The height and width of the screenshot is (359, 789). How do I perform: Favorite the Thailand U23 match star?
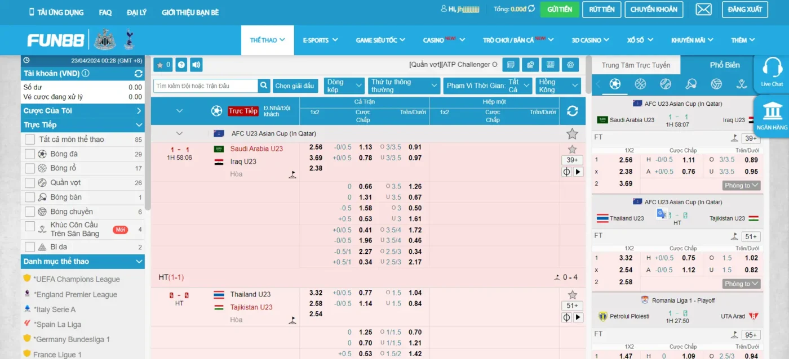pyautogui.click(x=572, y=295)
